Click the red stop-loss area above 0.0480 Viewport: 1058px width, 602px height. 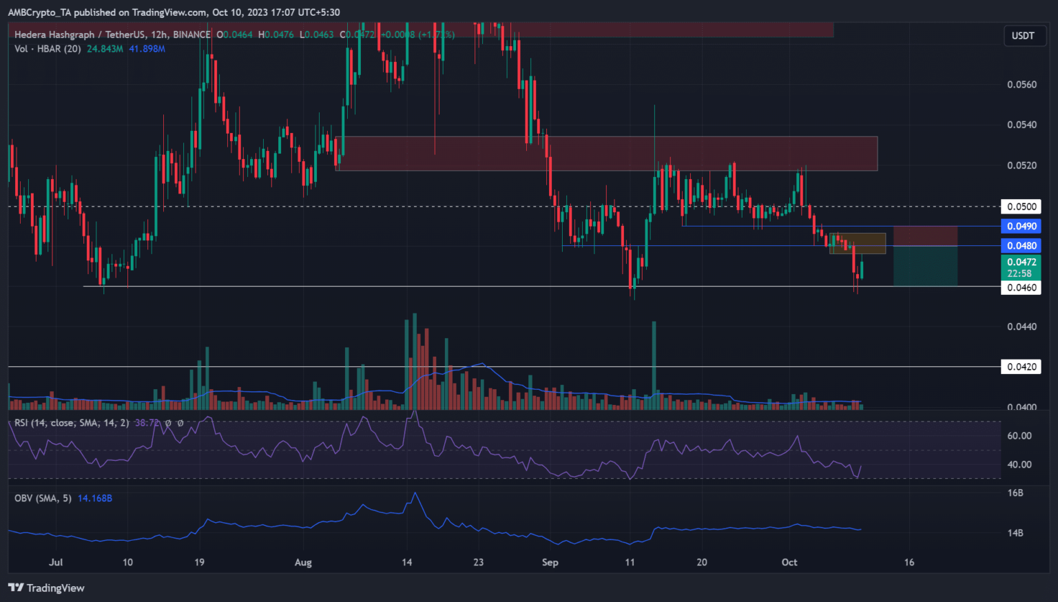click(x=925, y=236)
